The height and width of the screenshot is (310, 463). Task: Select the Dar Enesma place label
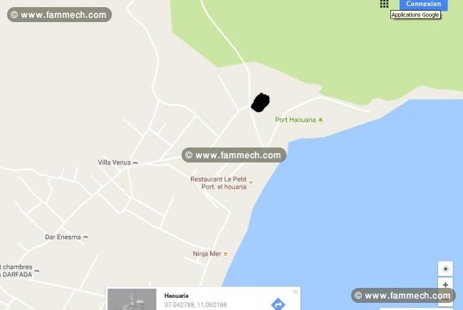63,237
